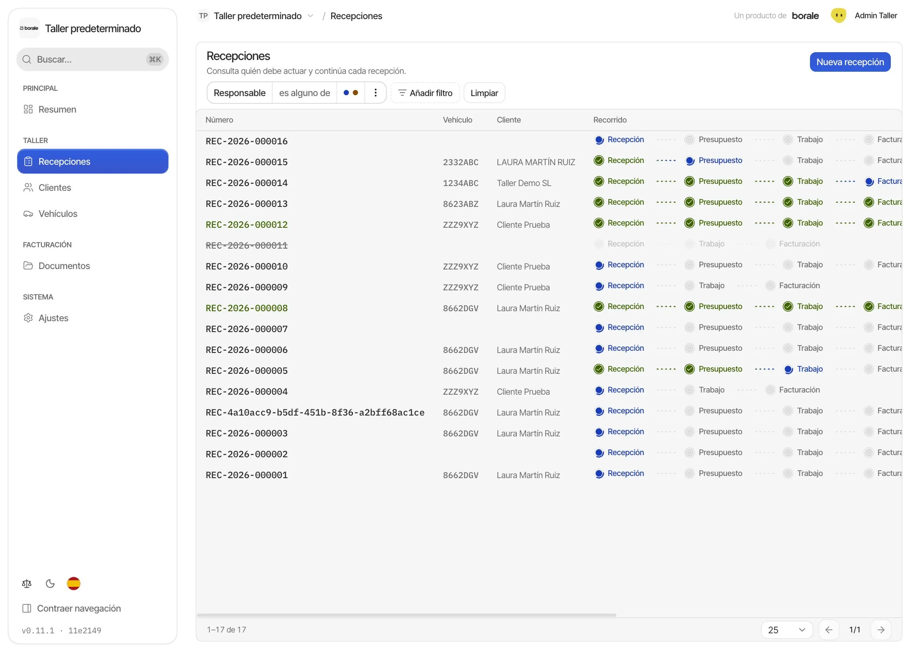This screenshot has width=913, height=652.
Task: Click client LAURA MARTÍN RUIZ cell
Action: [x=536, y=162]
